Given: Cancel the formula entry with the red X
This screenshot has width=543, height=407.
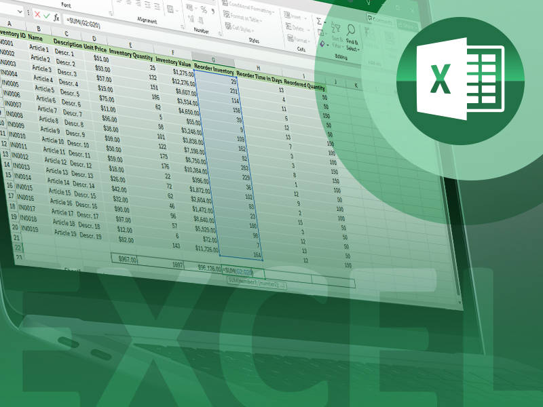Looking at the screenshot, I should click(37, 14).
